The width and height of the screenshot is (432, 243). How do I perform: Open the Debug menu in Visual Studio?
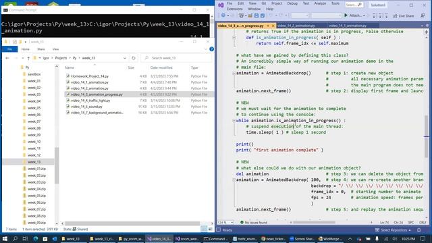click(292, 3)
